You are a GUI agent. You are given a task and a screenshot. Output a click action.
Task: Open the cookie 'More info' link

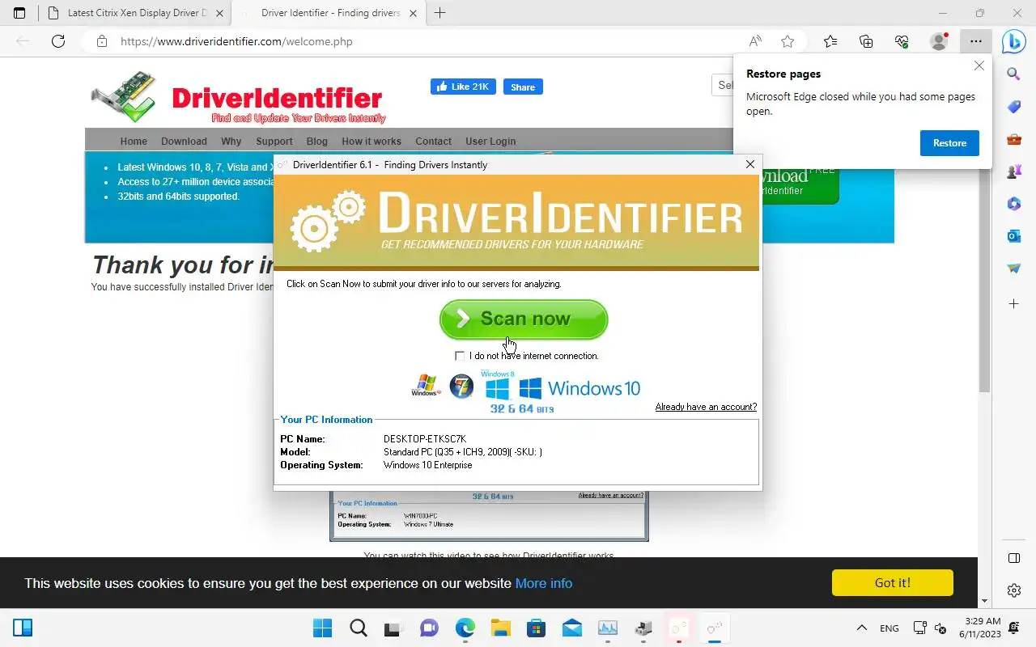(x=544, y=583)
